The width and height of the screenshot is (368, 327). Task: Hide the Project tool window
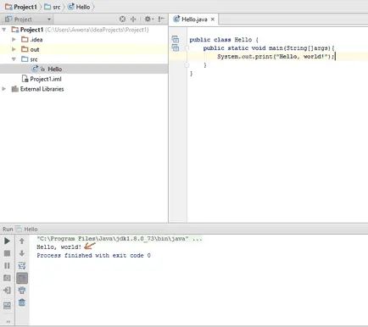[x=161, y=19]
